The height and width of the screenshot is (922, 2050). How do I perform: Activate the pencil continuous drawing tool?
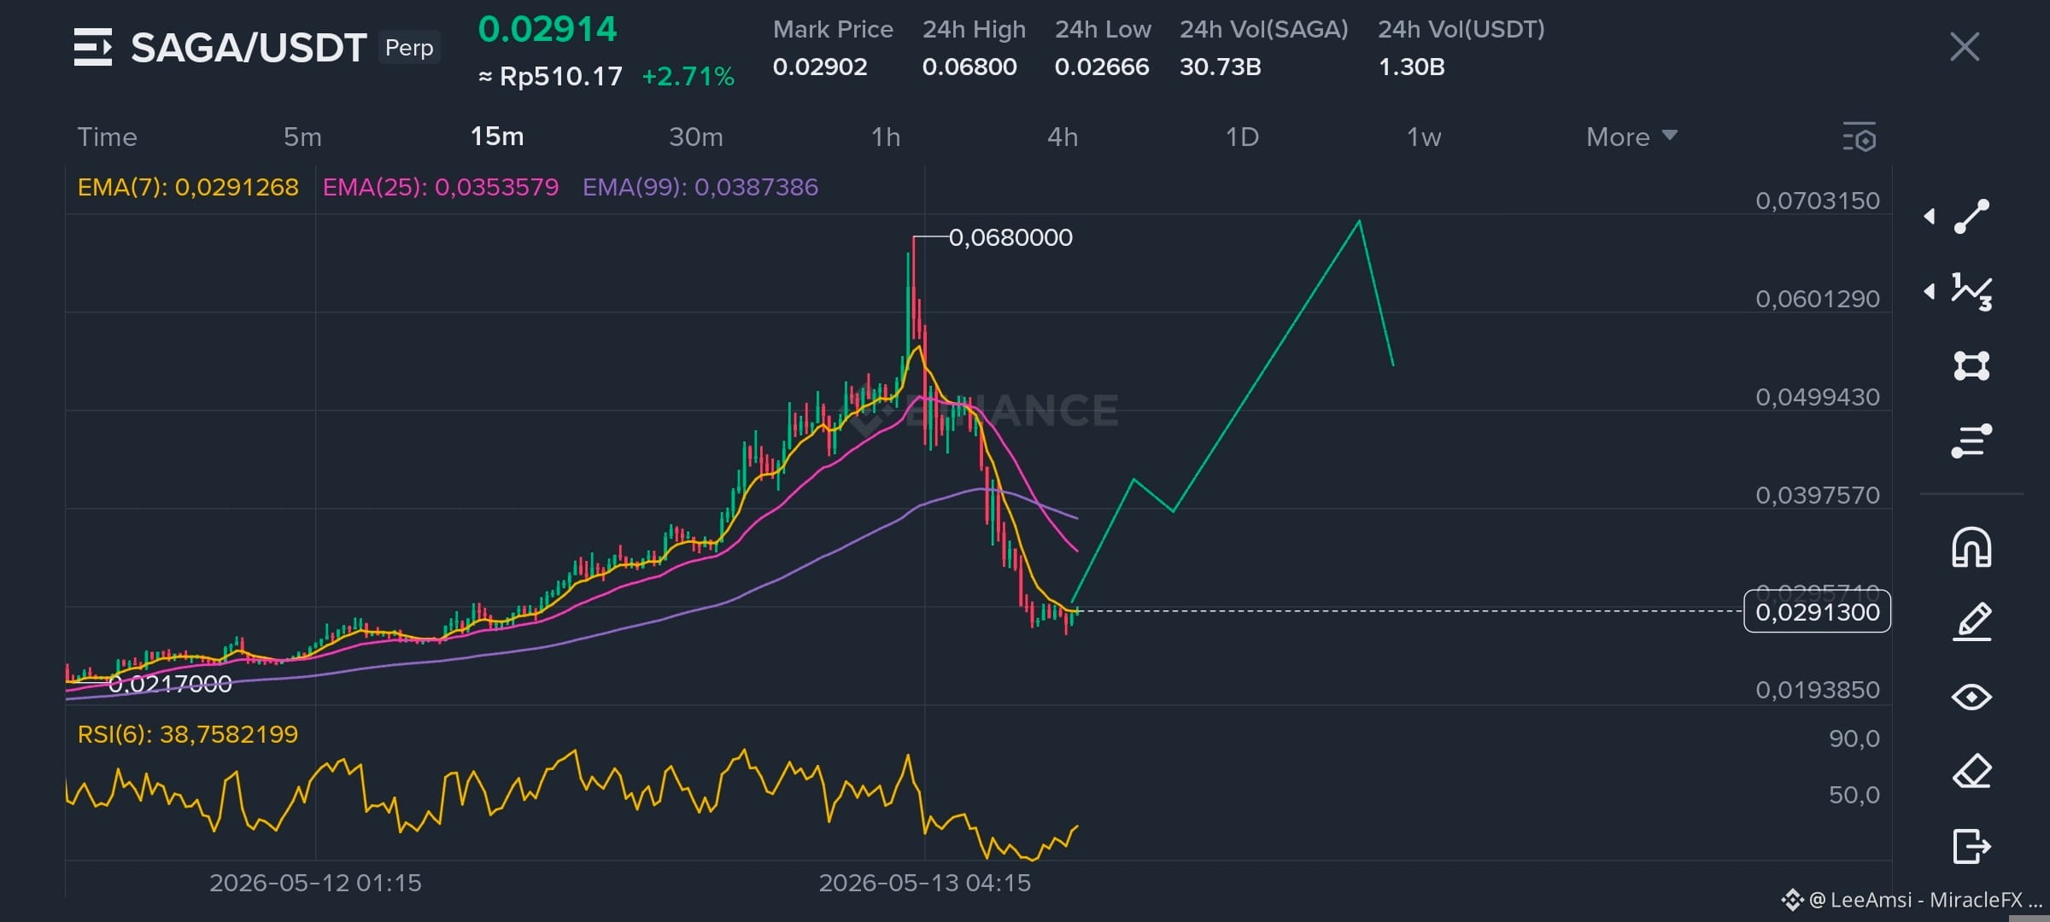1971,621
